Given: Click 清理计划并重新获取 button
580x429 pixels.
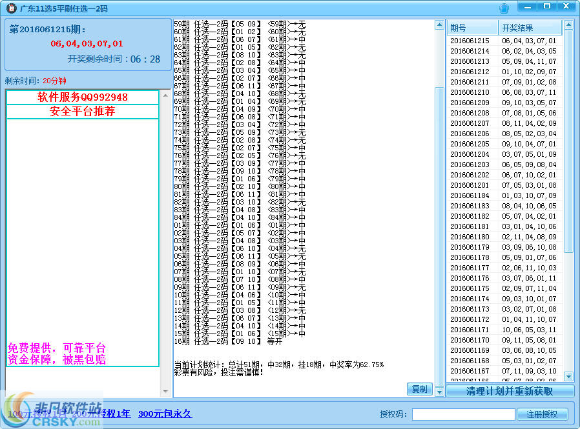Looking at the screenshot, I should [x=510, y=391].
